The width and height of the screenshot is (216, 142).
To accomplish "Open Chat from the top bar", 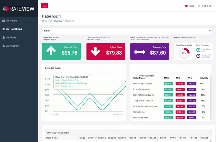I will coord(189,6).
